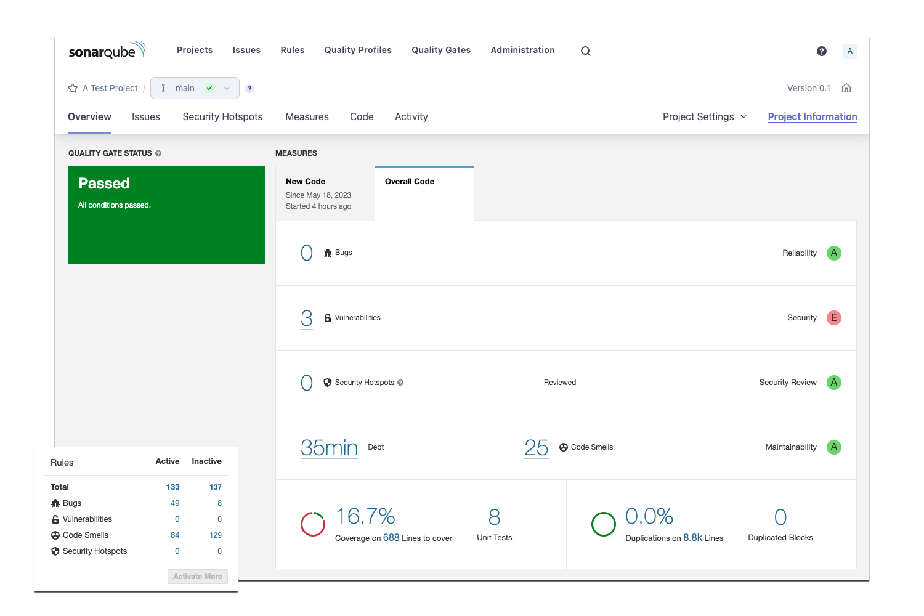Click the Vulnerabilities lock icon in Rules panel
The height and width of the screenshot is (616, 924).
point(55,519)
